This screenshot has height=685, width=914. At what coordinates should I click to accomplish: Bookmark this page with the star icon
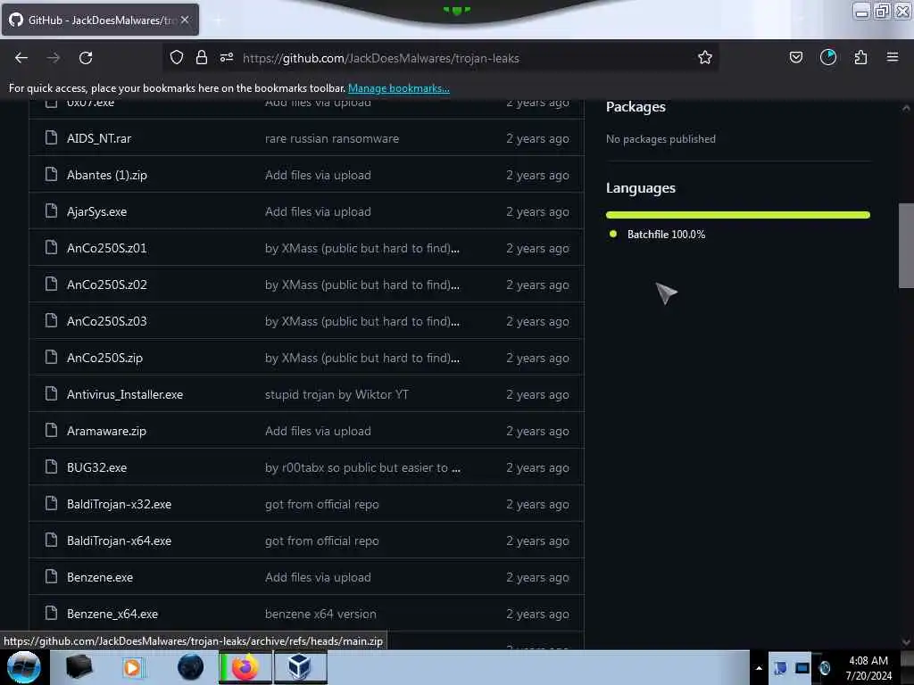[x=705, y=57]
